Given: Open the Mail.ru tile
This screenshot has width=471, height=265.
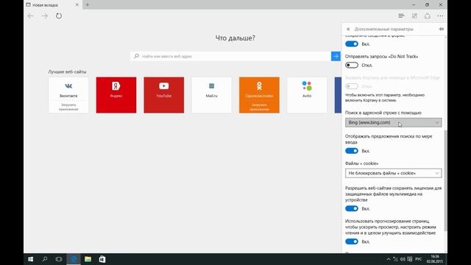Looking at the screenshot, I should point(211,95).
